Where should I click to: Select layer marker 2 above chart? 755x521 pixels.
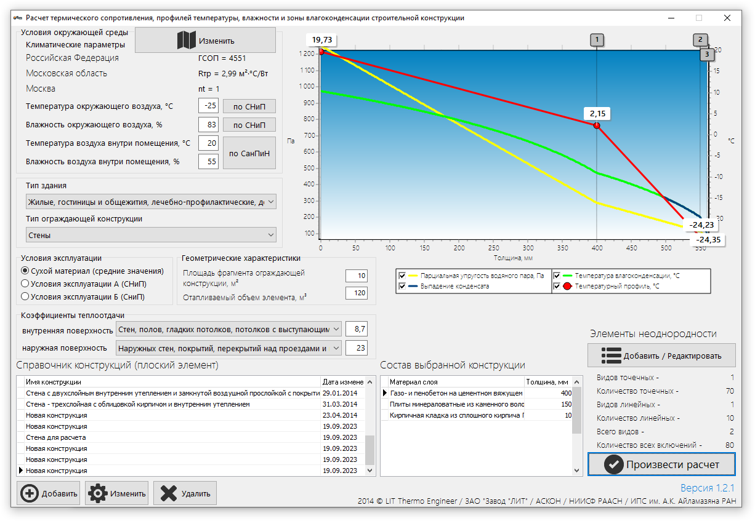click(700, 40)
